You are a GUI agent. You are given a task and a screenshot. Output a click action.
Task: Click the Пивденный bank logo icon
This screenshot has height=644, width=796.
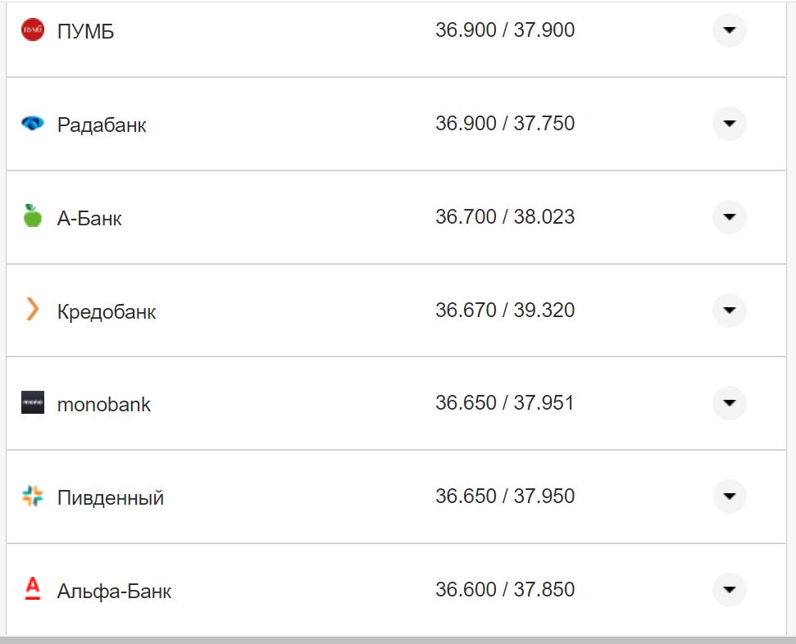click(x=33, y=496)
